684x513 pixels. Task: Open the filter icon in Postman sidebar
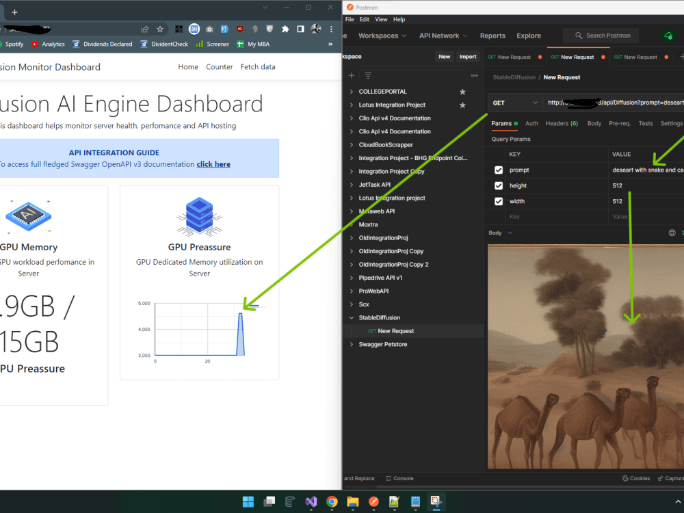367,75
